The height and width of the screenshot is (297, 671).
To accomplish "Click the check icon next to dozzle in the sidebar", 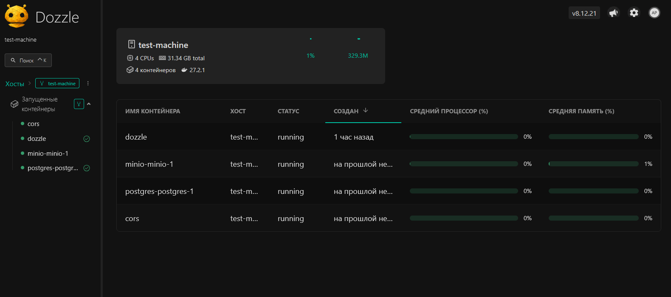I will pyautogui.click(x=87, y=139).
